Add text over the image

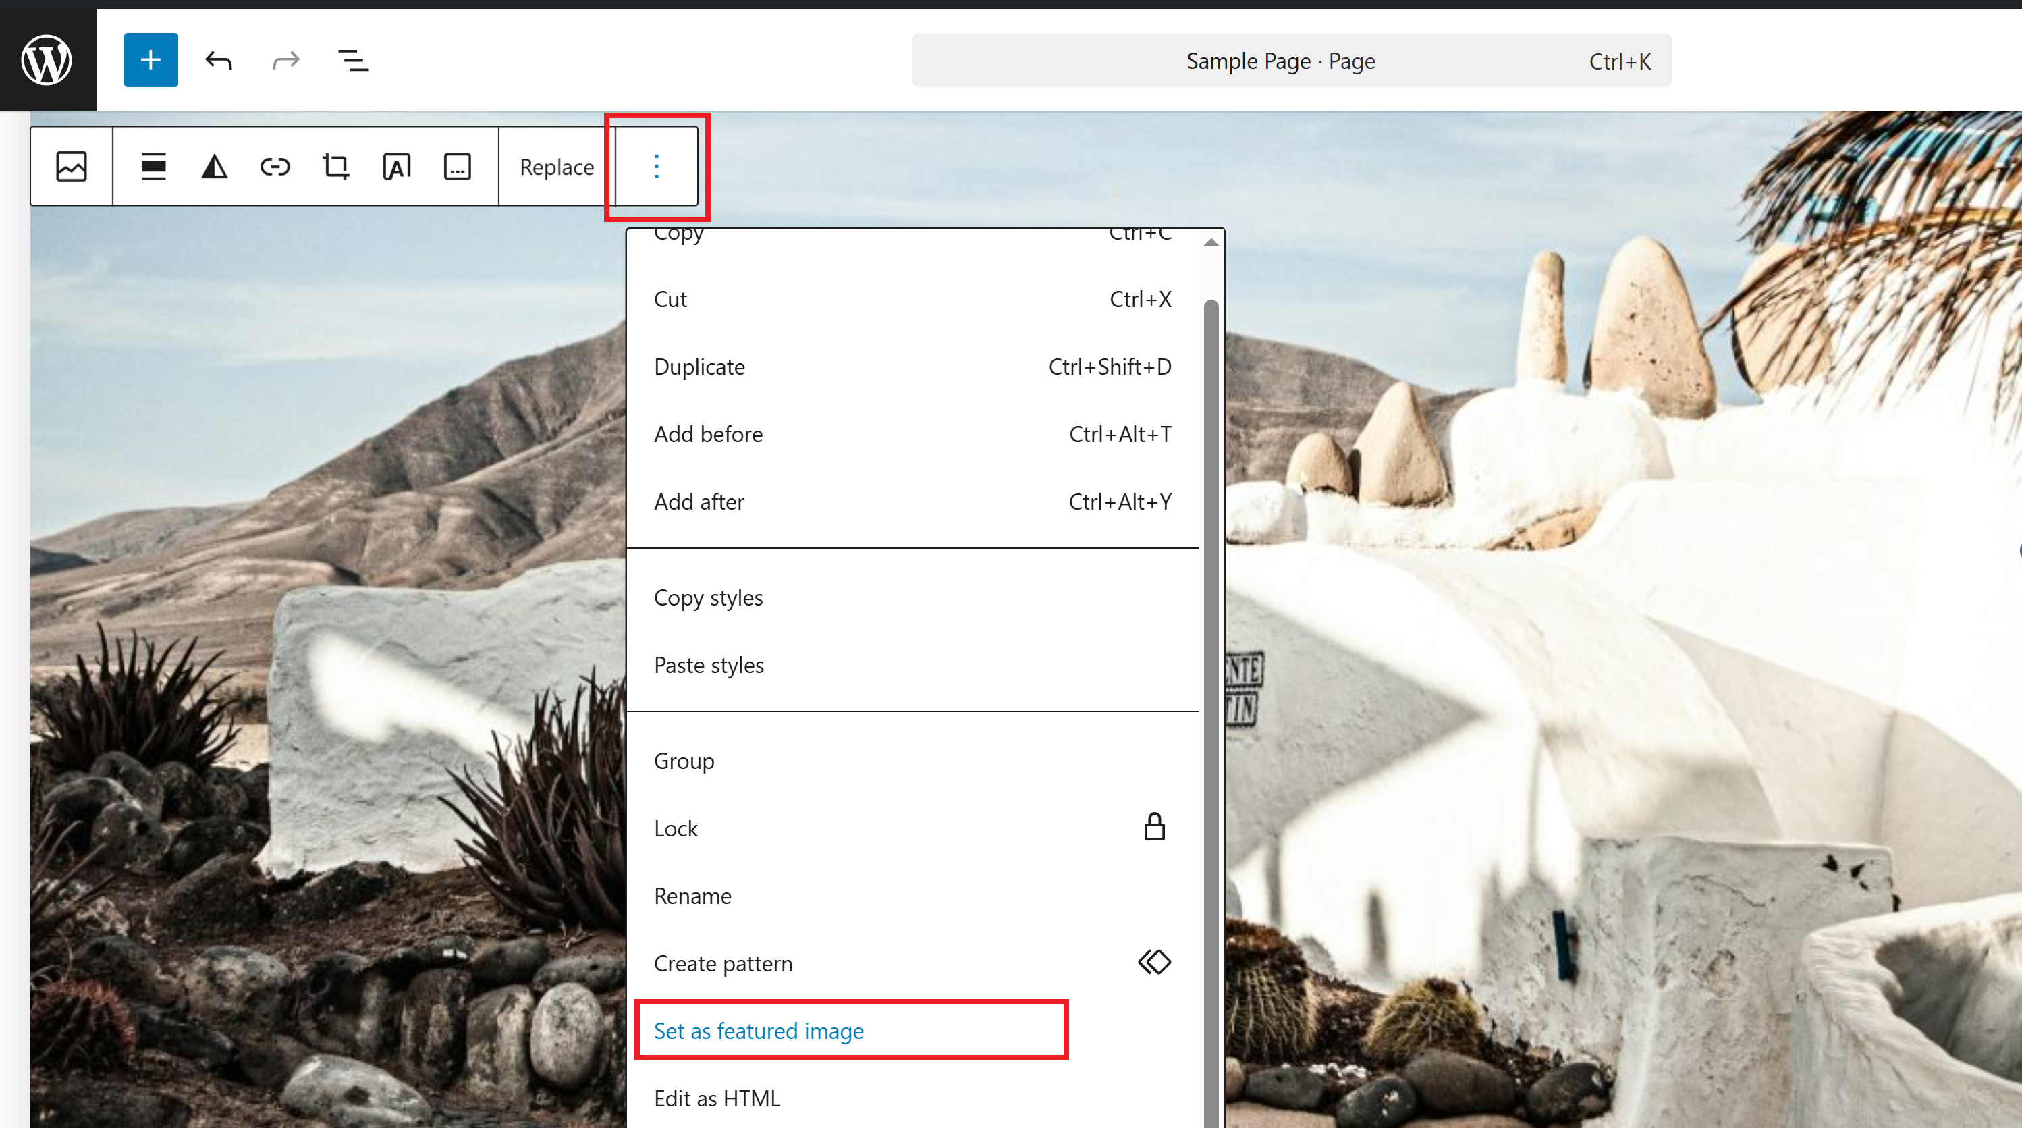click(396, 167)
